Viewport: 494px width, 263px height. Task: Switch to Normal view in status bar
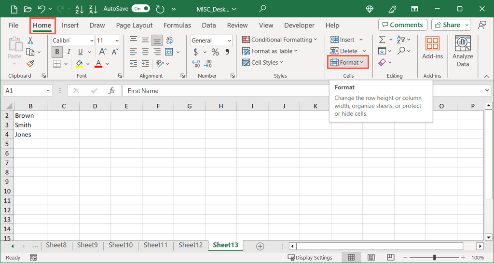pyautogui.click(x=351, y=258)
